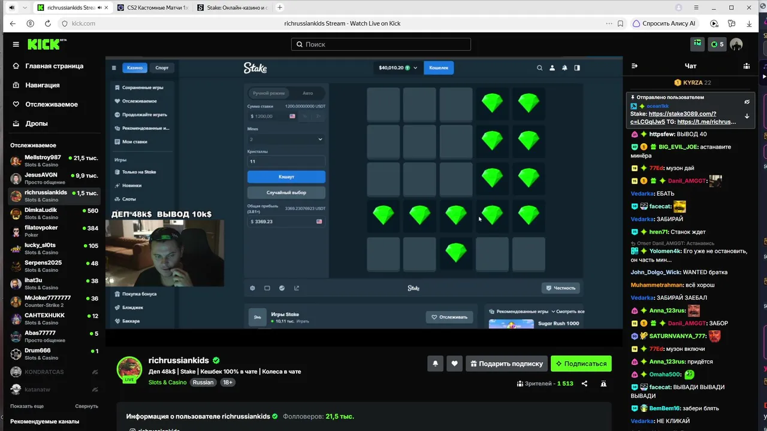Open the Mines count dropdown

[286, 139]
